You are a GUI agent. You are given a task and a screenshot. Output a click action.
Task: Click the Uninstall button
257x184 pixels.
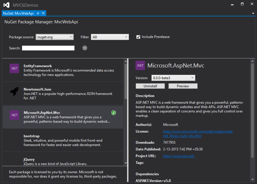click(150, 86)
